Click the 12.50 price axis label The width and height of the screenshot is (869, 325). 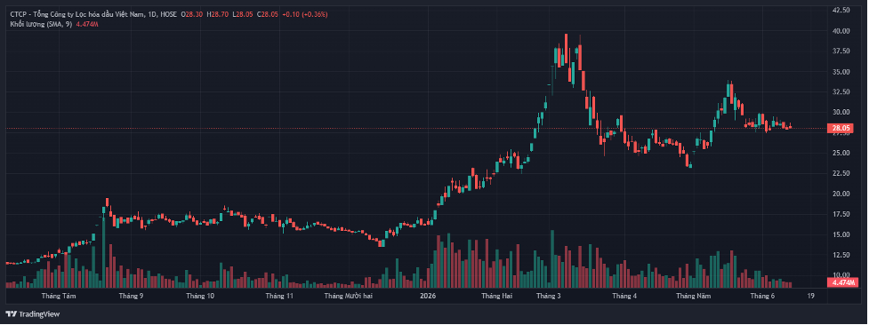pyautogui.click(x=841, y=255)
